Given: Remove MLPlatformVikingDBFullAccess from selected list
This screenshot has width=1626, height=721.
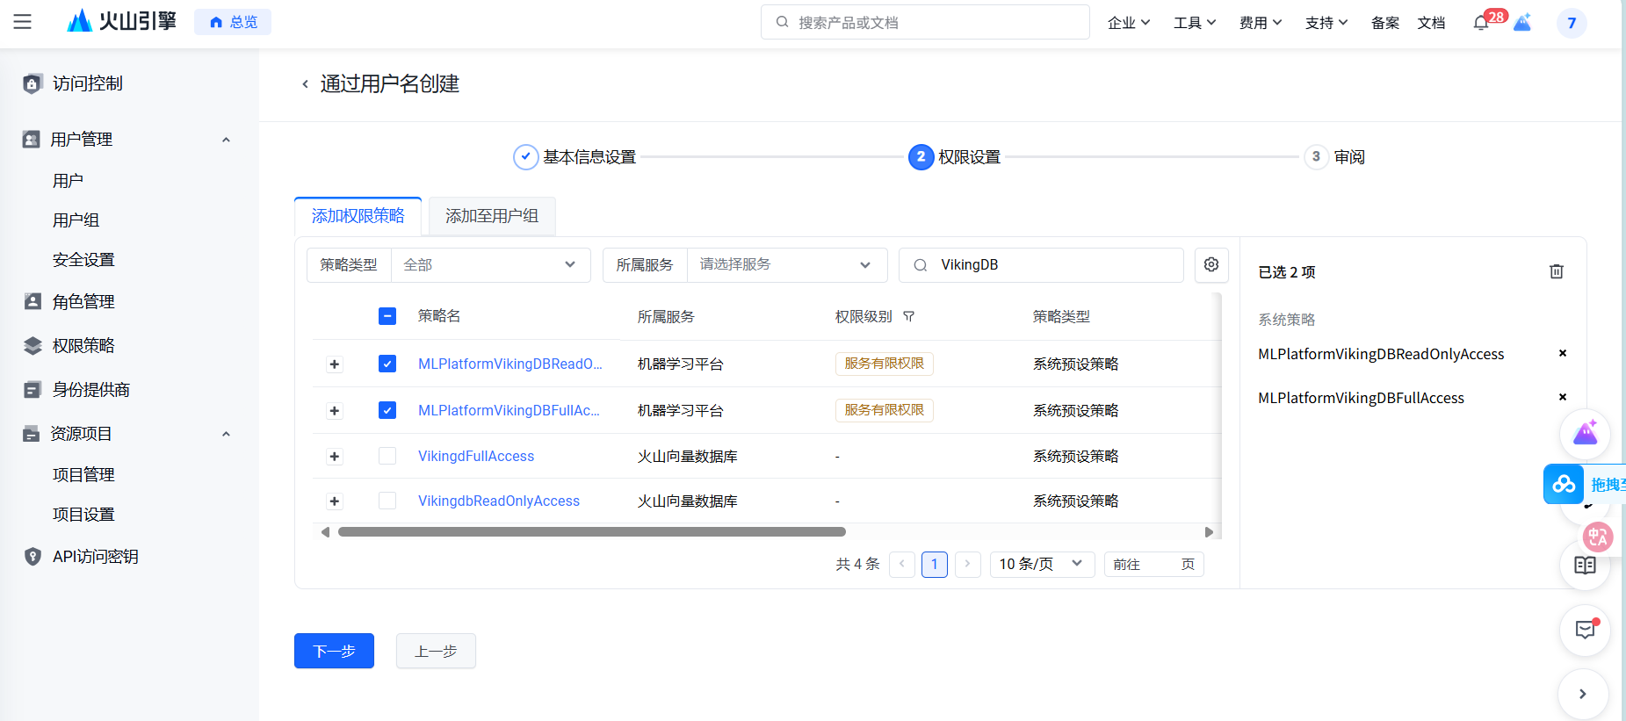Looking at the screenshot, I should coord(1563,397).
